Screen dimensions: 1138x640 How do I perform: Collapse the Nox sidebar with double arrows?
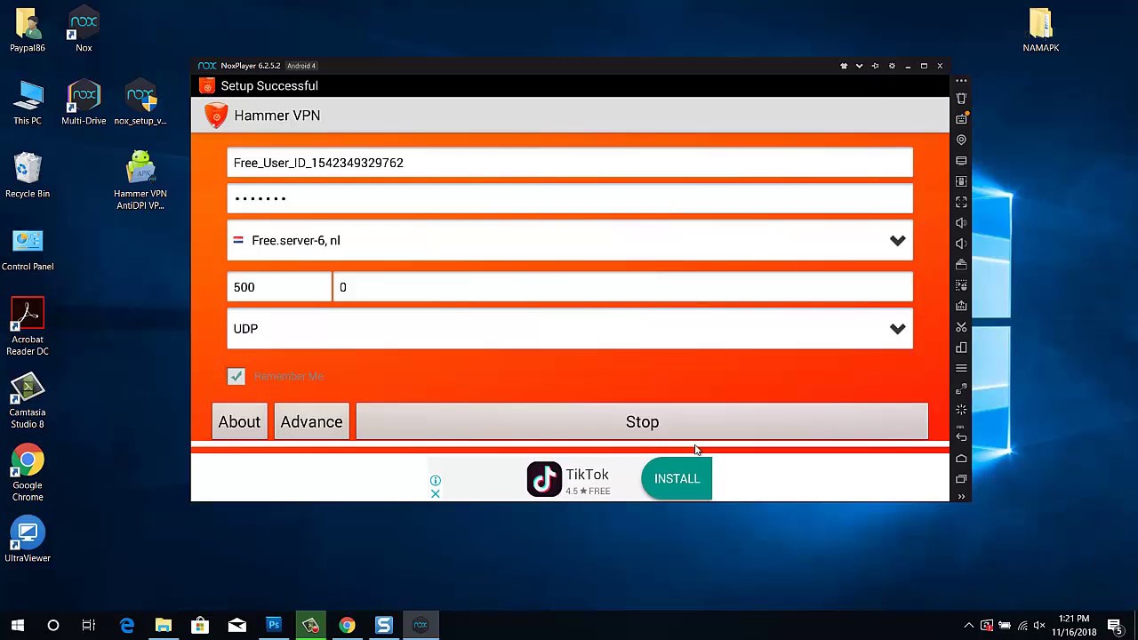961,497
